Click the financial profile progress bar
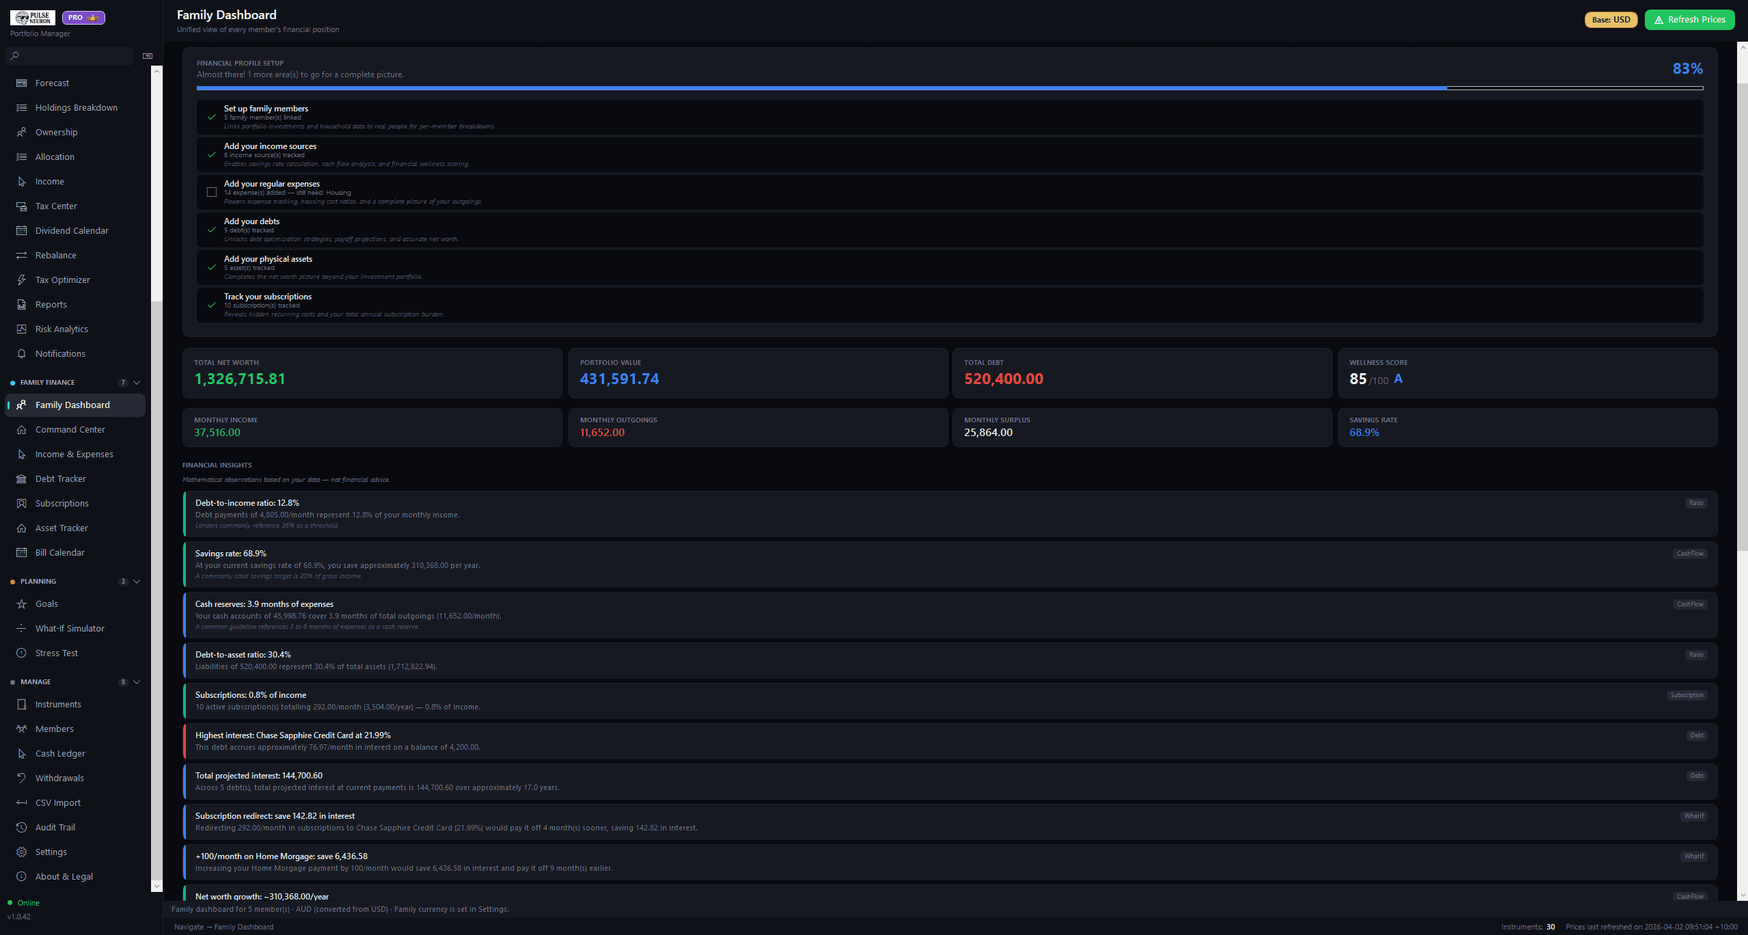1748x935 pixels. coord(950,87)
